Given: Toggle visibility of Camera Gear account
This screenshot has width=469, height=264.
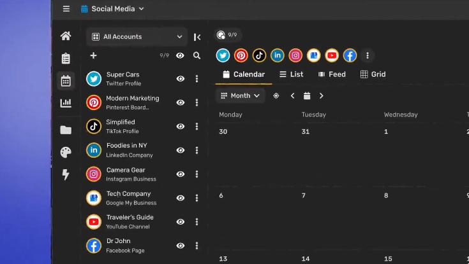Looking at the screenshot, I should pos(181,174).
